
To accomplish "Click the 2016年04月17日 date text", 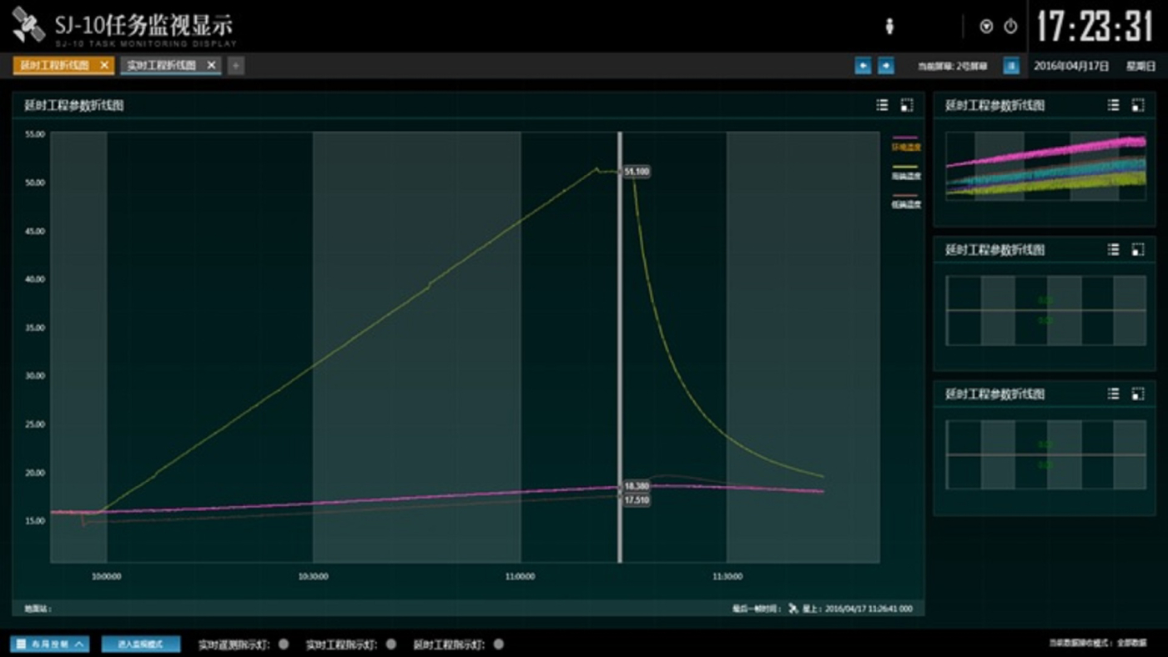I will pos(1071,66).
